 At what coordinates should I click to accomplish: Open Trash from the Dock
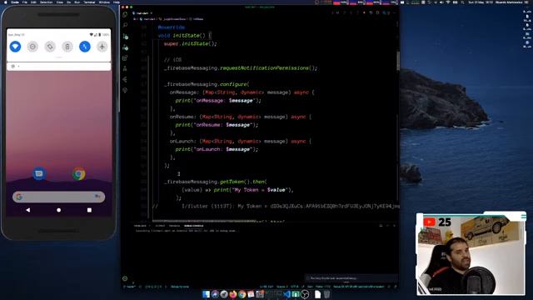(x=326, y=294)
